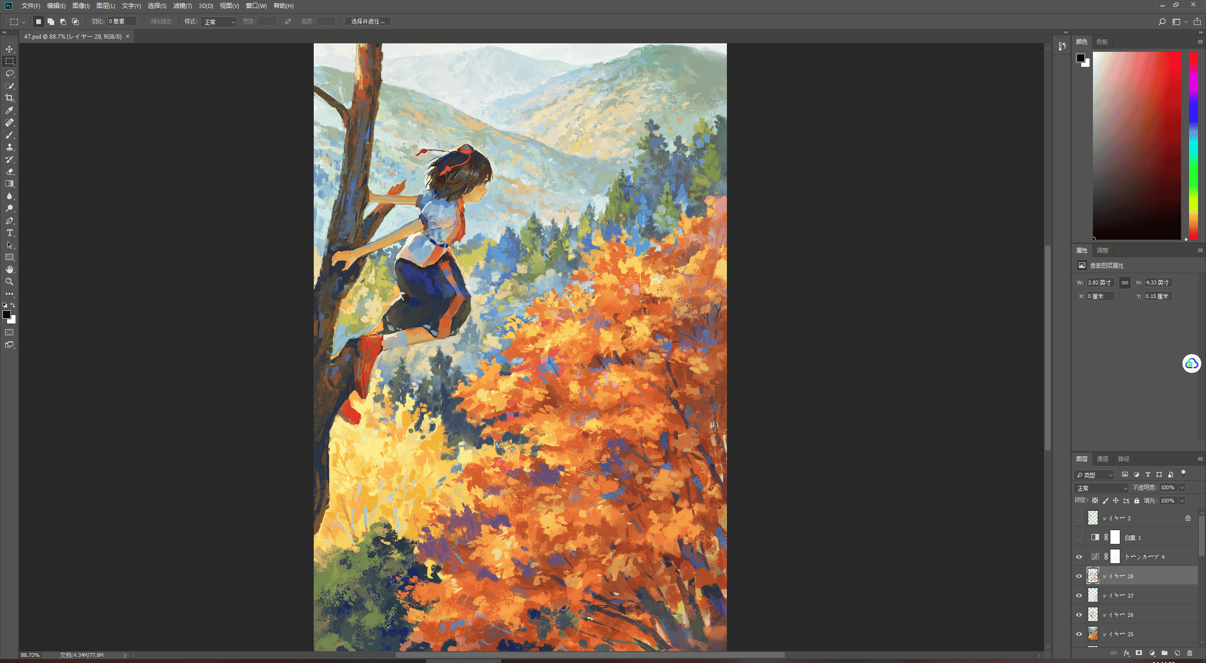Open the 不透明度 opacity dropdown arrow
Screen dimensions: 1206x663
point(1182,488)
